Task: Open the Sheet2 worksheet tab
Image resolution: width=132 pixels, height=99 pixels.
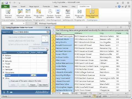Action: 75,93
